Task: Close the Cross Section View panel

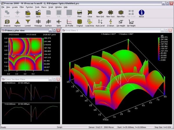Action: [58, 79]
